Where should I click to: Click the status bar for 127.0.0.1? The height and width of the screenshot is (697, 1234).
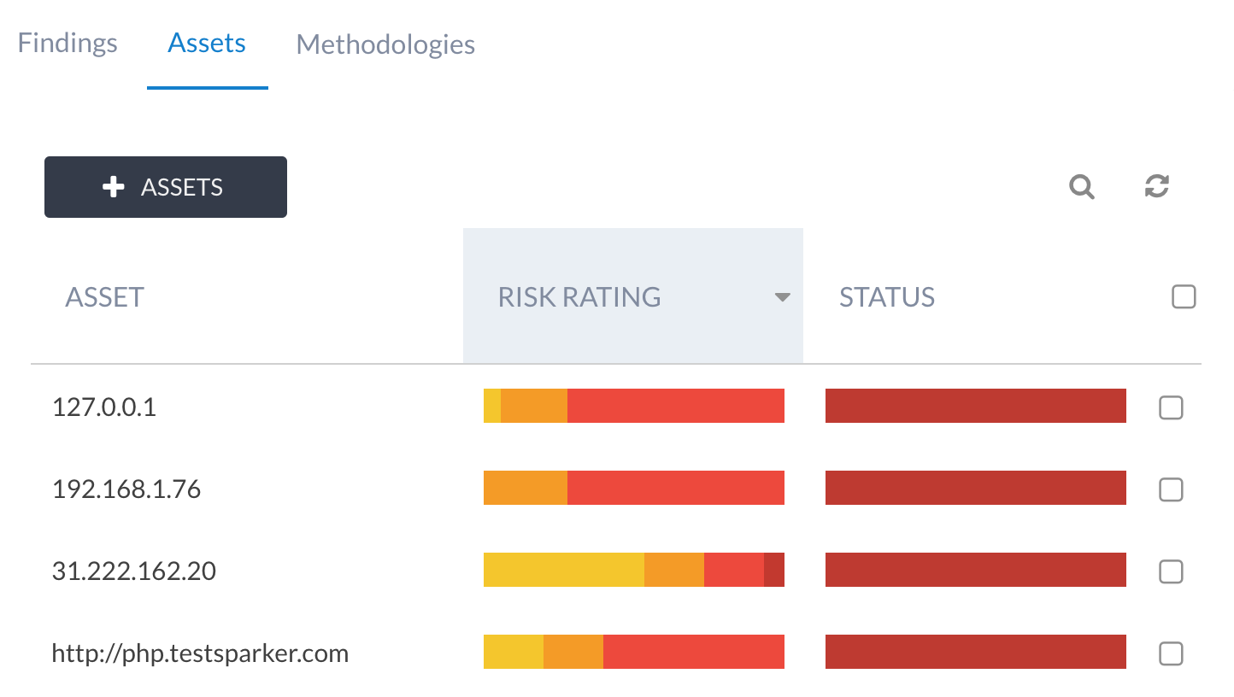click(x=975, y=406)
